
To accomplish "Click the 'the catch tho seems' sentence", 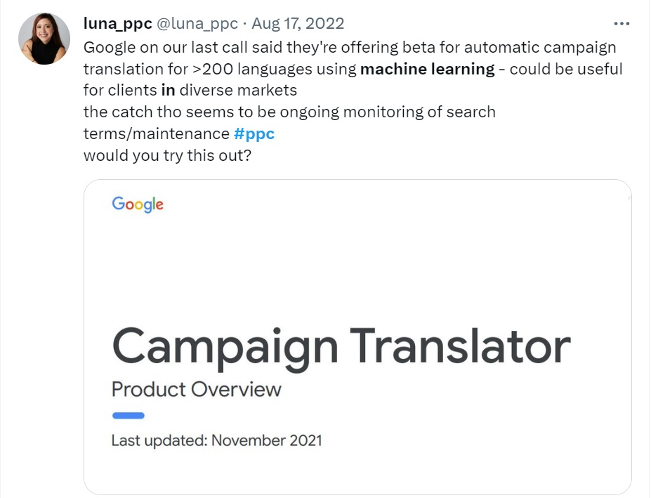I will (289, 112).
